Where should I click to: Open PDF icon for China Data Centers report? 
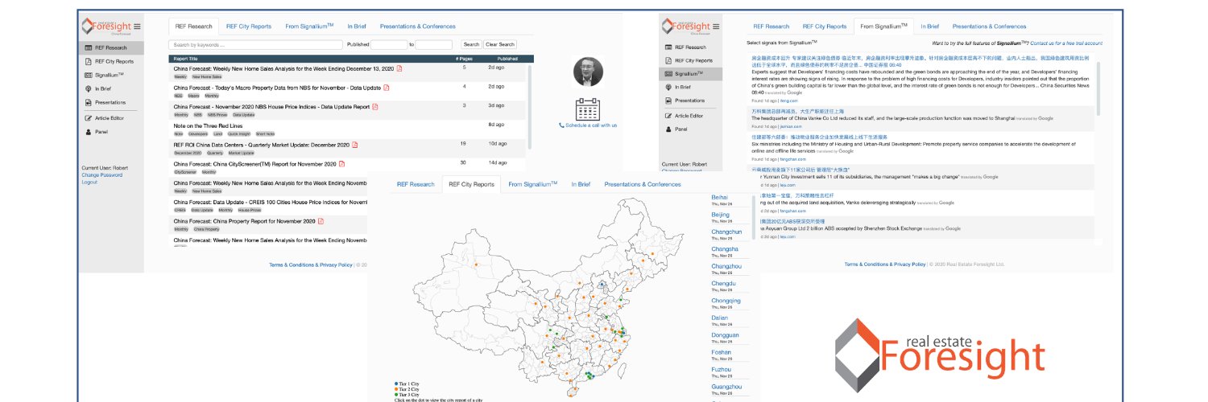[x=355, y=145]
